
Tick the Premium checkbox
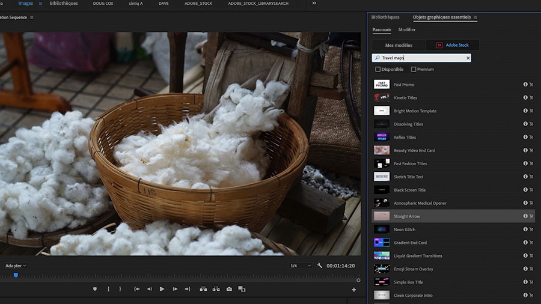(414, 70)
